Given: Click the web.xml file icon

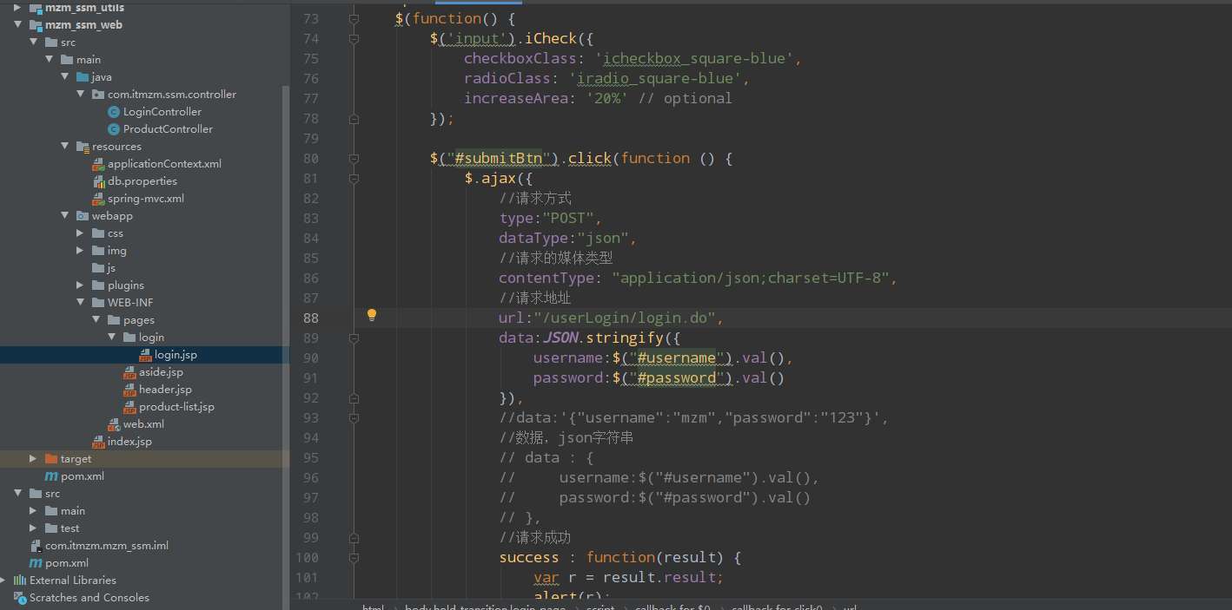Looking at the screenshot, I should click(114, 424).
